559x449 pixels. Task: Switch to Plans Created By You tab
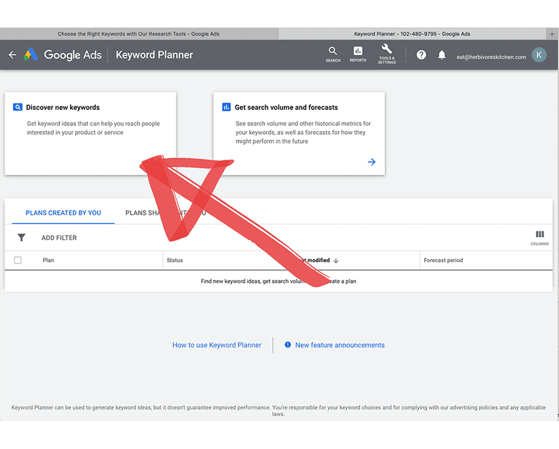pyautogui.click(x=63, y=213)
